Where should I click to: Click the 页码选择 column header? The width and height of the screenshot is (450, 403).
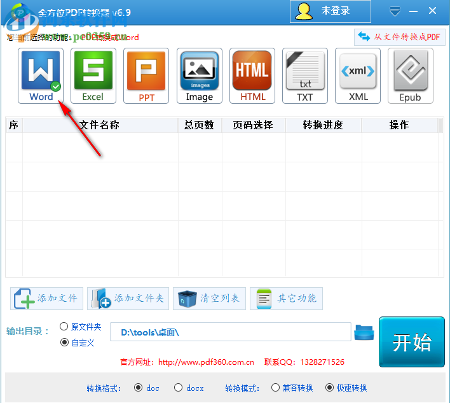click(254, 125)
